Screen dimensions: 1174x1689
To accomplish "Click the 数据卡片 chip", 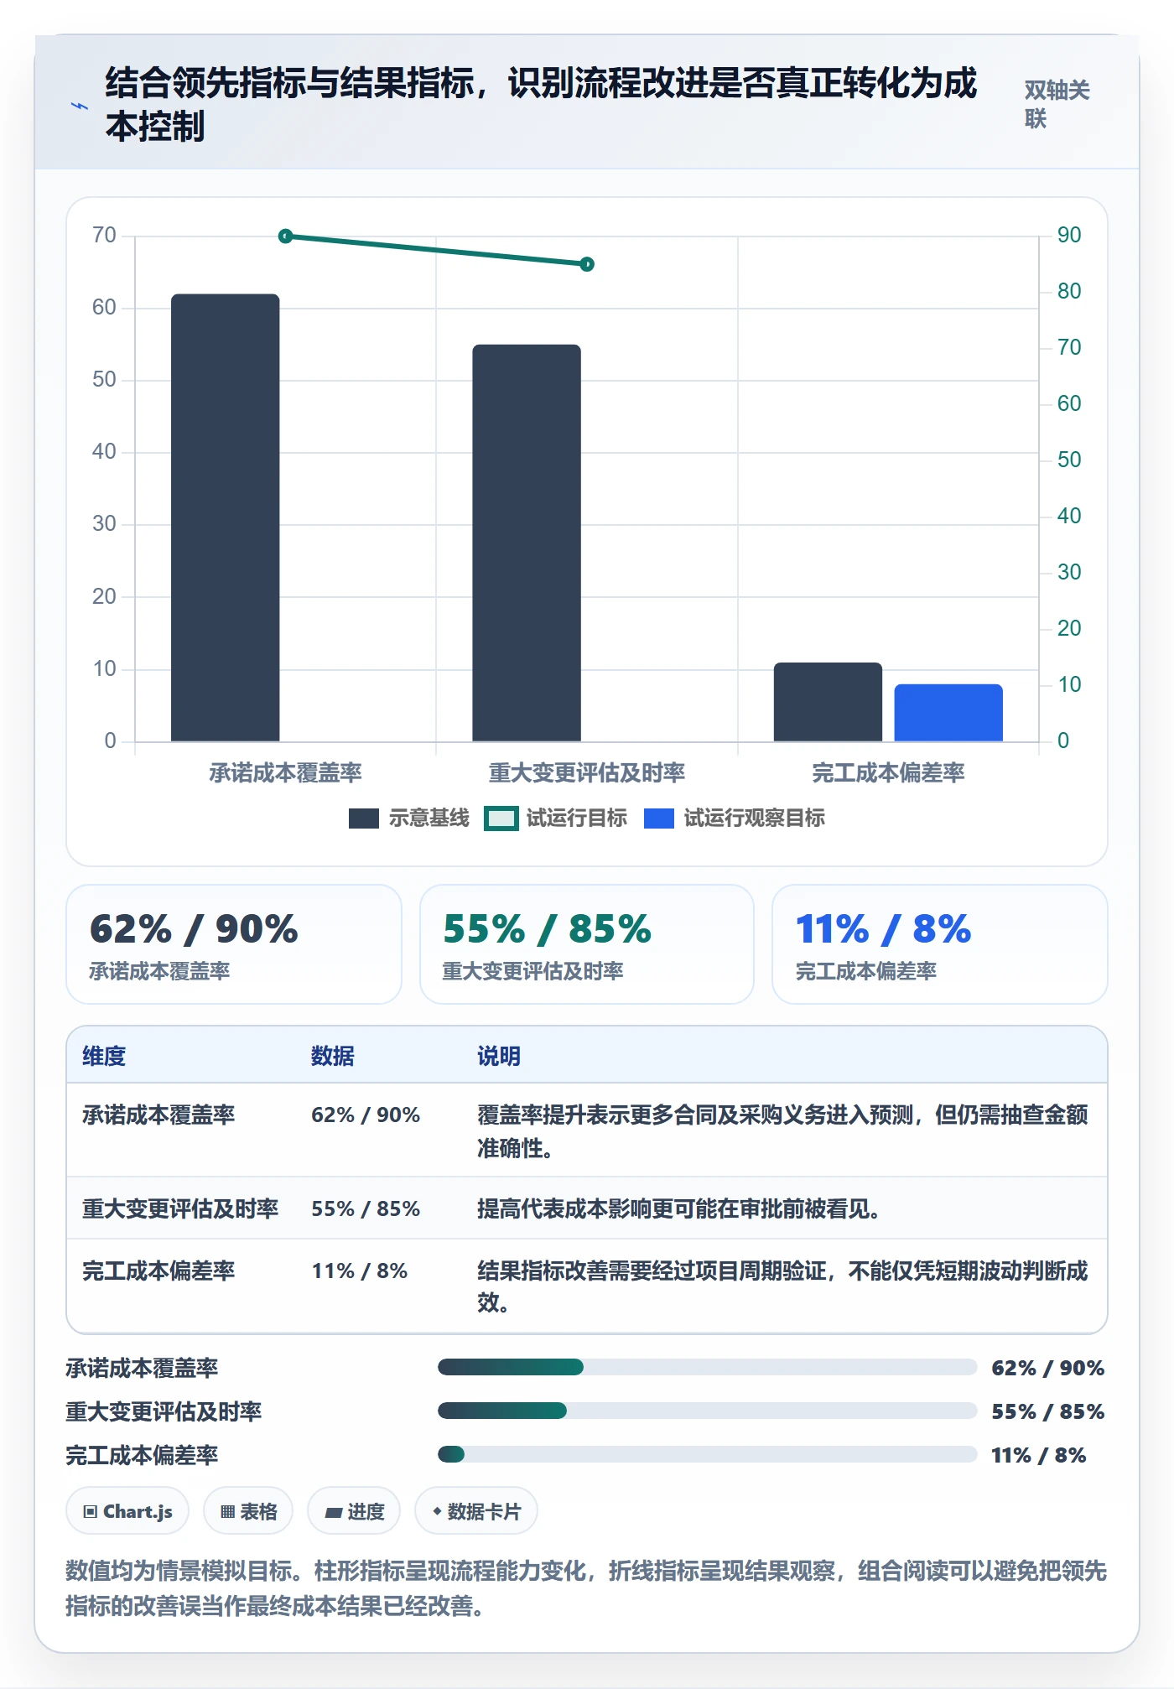I will (x=476, y=1511).
